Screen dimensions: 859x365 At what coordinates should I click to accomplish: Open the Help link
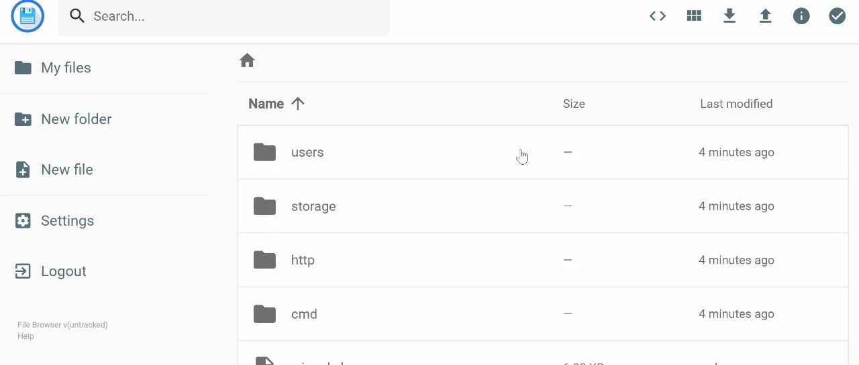26,336
